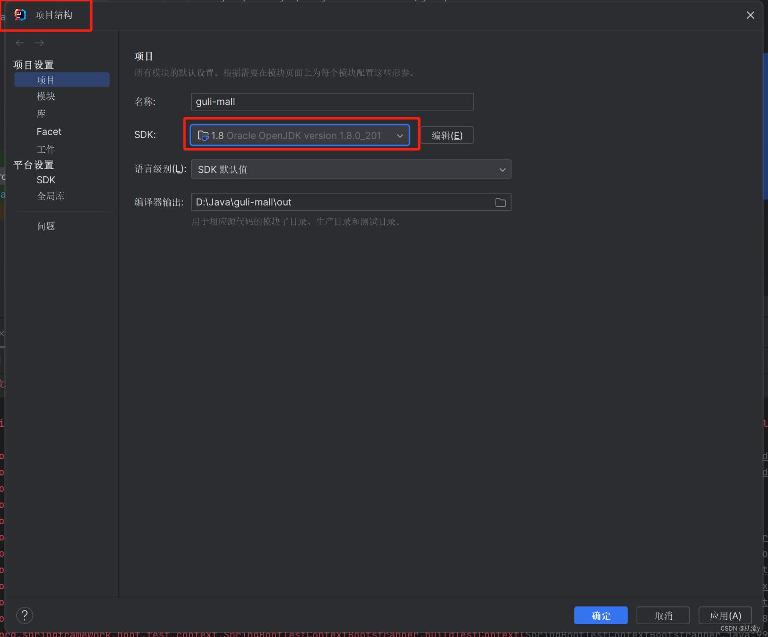Select 模块 in the sidebar
768x637 pixels.
point(46,96)
